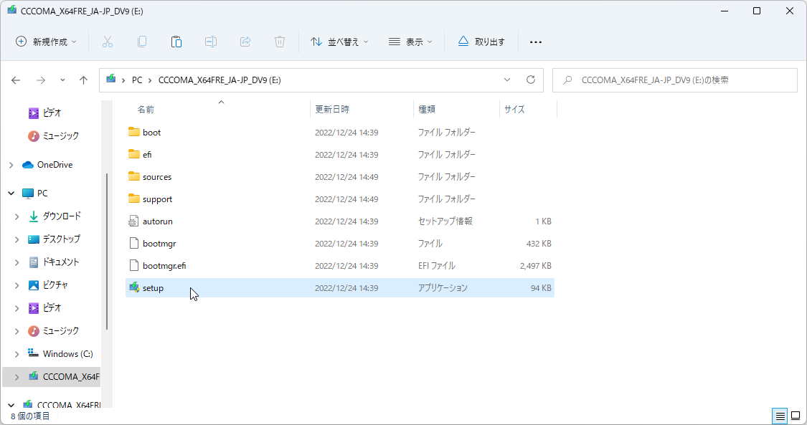
Task: Click the Cut scissors icon
Action: [x=108, y=42]
